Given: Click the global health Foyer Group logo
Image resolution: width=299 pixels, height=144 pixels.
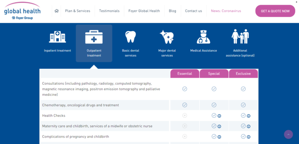Looking at the screenshot, I should (22, 11).
